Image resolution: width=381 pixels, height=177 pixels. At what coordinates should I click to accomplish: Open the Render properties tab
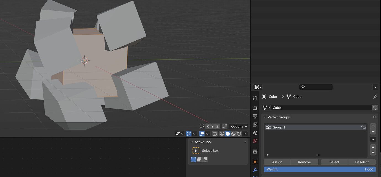tap(255, 108)
